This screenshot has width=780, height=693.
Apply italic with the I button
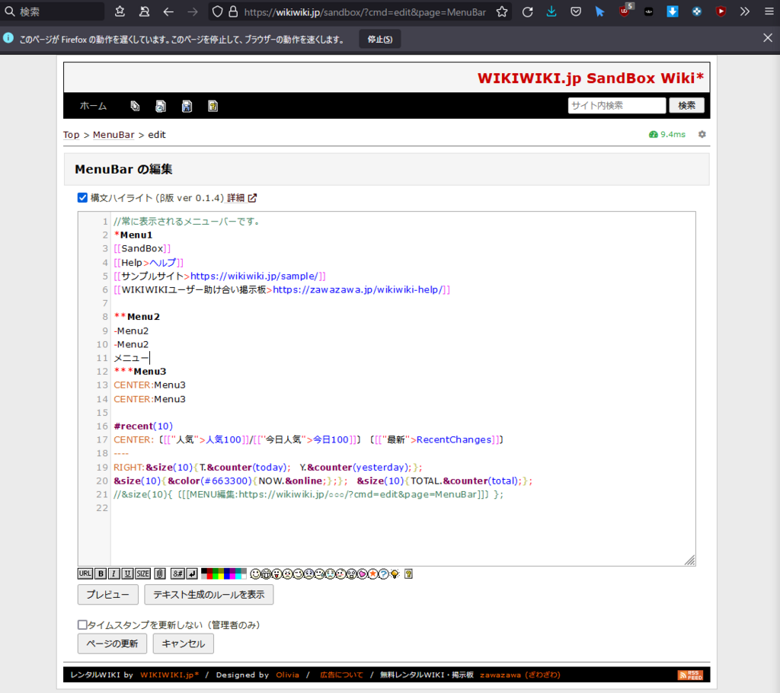point(114,573)
